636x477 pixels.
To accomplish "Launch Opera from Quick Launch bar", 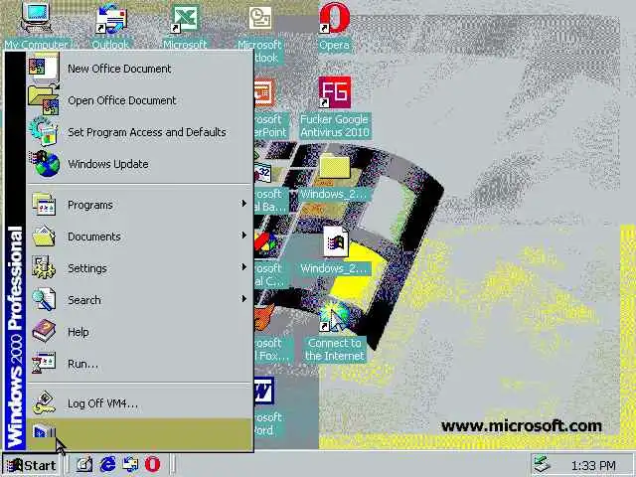I will click(x=152, y=464).
